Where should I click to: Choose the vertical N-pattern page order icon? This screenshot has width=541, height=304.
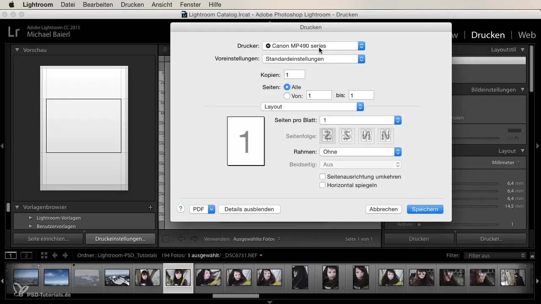coord(386,136)
